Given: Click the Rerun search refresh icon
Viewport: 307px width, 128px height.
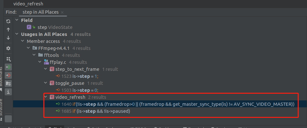Looking at the screenshot, I should pyautogui.click(x=8, y=21).
